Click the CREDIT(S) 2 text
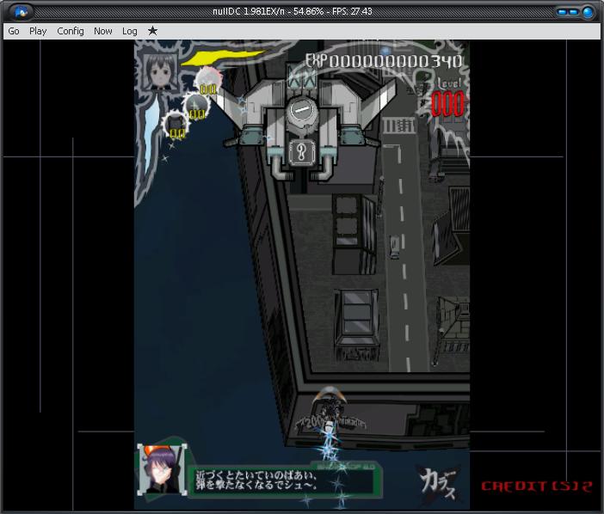604x514 pixels. coord(537,486)
